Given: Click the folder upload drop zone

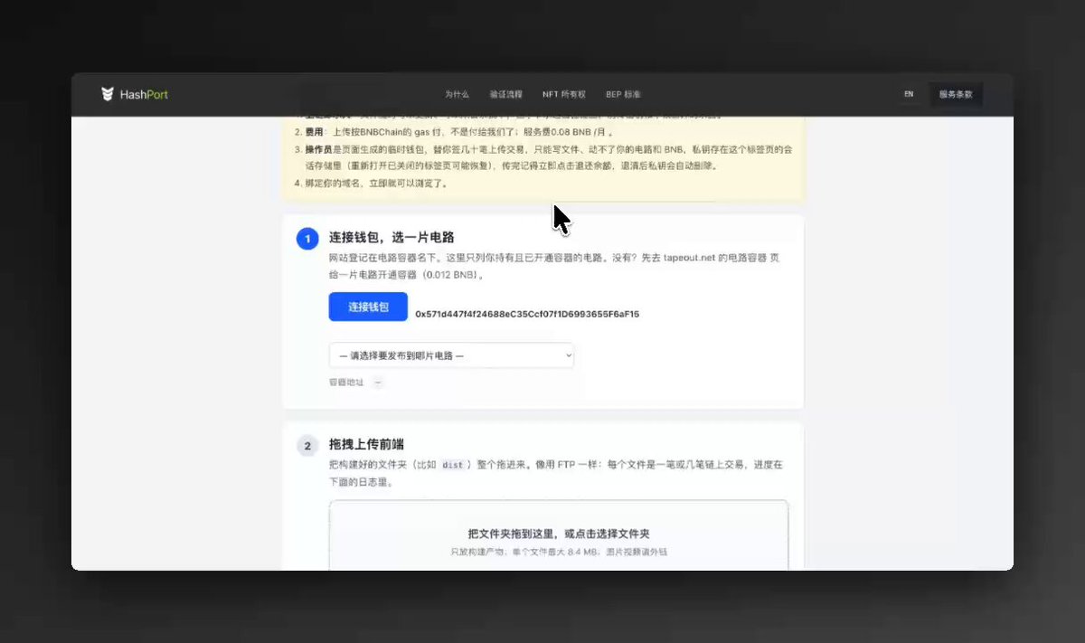Looking at the screenshot, I should coord(559,535).
